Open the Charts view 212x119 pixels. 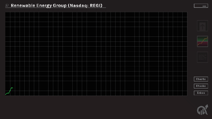pyautogui.click(x=201, y=79)
